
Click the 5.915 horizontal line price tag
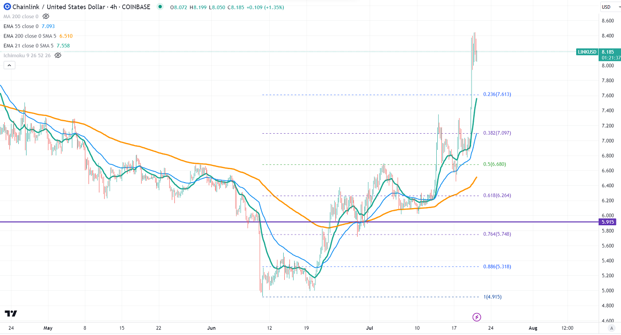[x=607, y=222]
